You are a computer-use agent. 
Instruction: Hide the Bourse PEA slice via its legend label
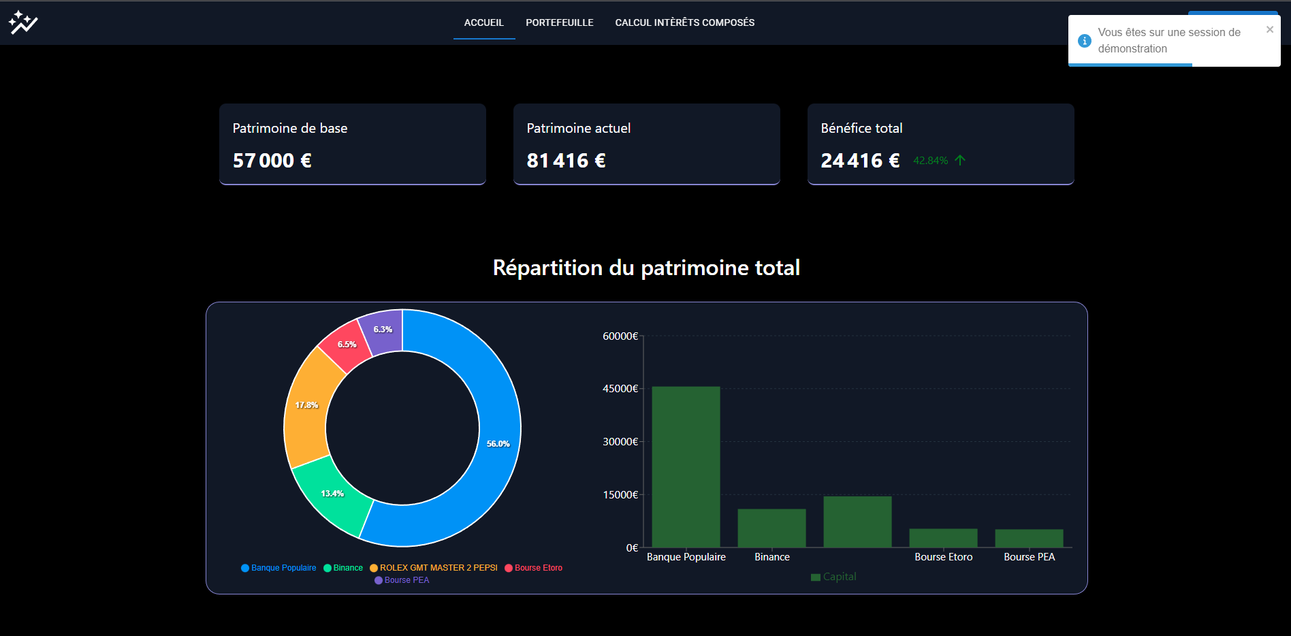[407, 579]
